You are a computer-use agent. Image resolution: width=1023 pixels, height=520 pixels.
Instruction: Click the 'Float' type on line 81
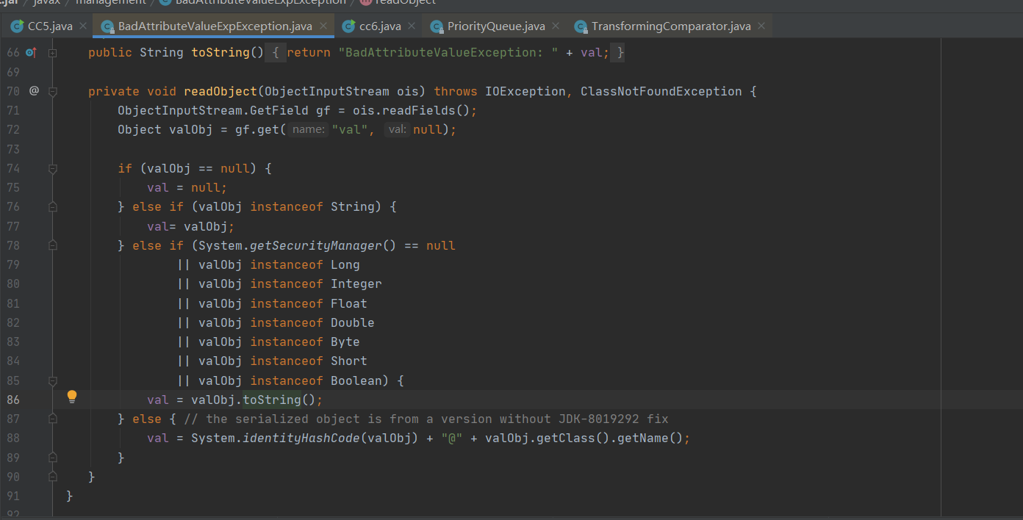pyautogui.click(x=349, y=303)
